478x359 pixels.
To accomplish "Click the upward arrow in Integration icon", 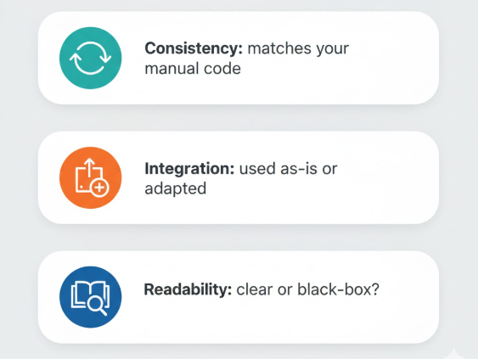I will click(x=88, y=167).
